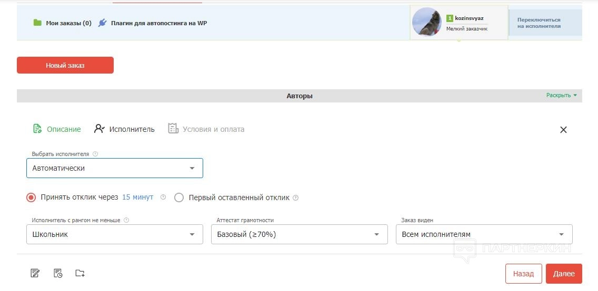The image size is (598, 291).
Task: Click the kozinsvyaz profile avatar
Action: pos(426,22)
